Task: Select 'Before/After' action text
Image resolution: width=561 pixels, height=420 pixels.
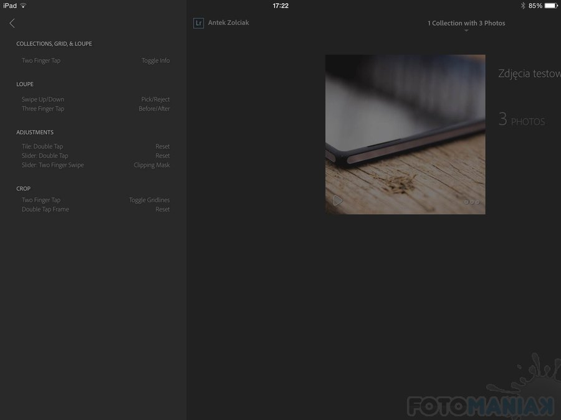Action: [154, 108]
